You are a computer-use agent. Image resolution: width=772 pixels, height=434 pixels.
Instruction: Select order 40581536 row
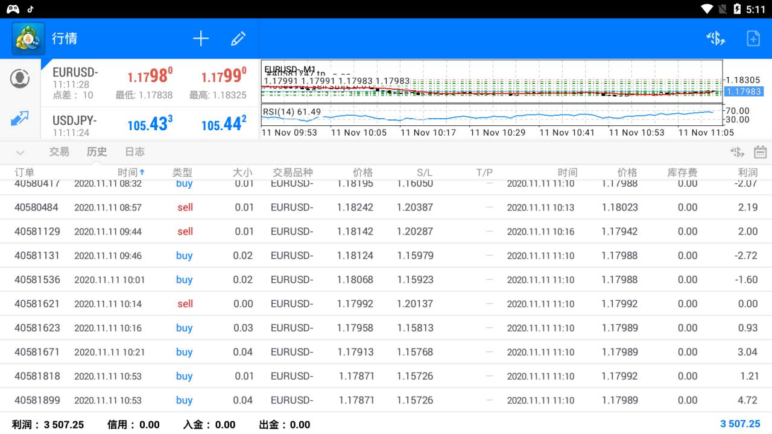click(x=386, y=280)
